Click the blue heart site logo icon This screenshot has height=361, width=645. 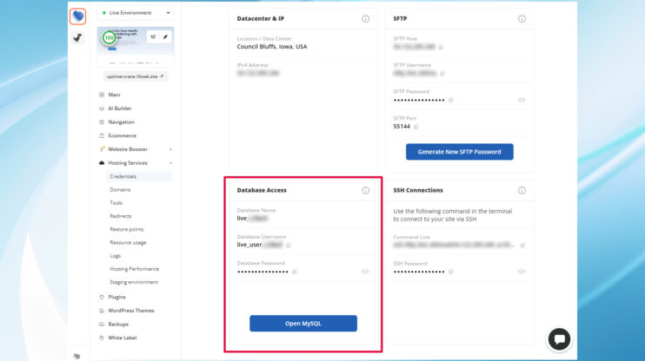coord(77,16)
